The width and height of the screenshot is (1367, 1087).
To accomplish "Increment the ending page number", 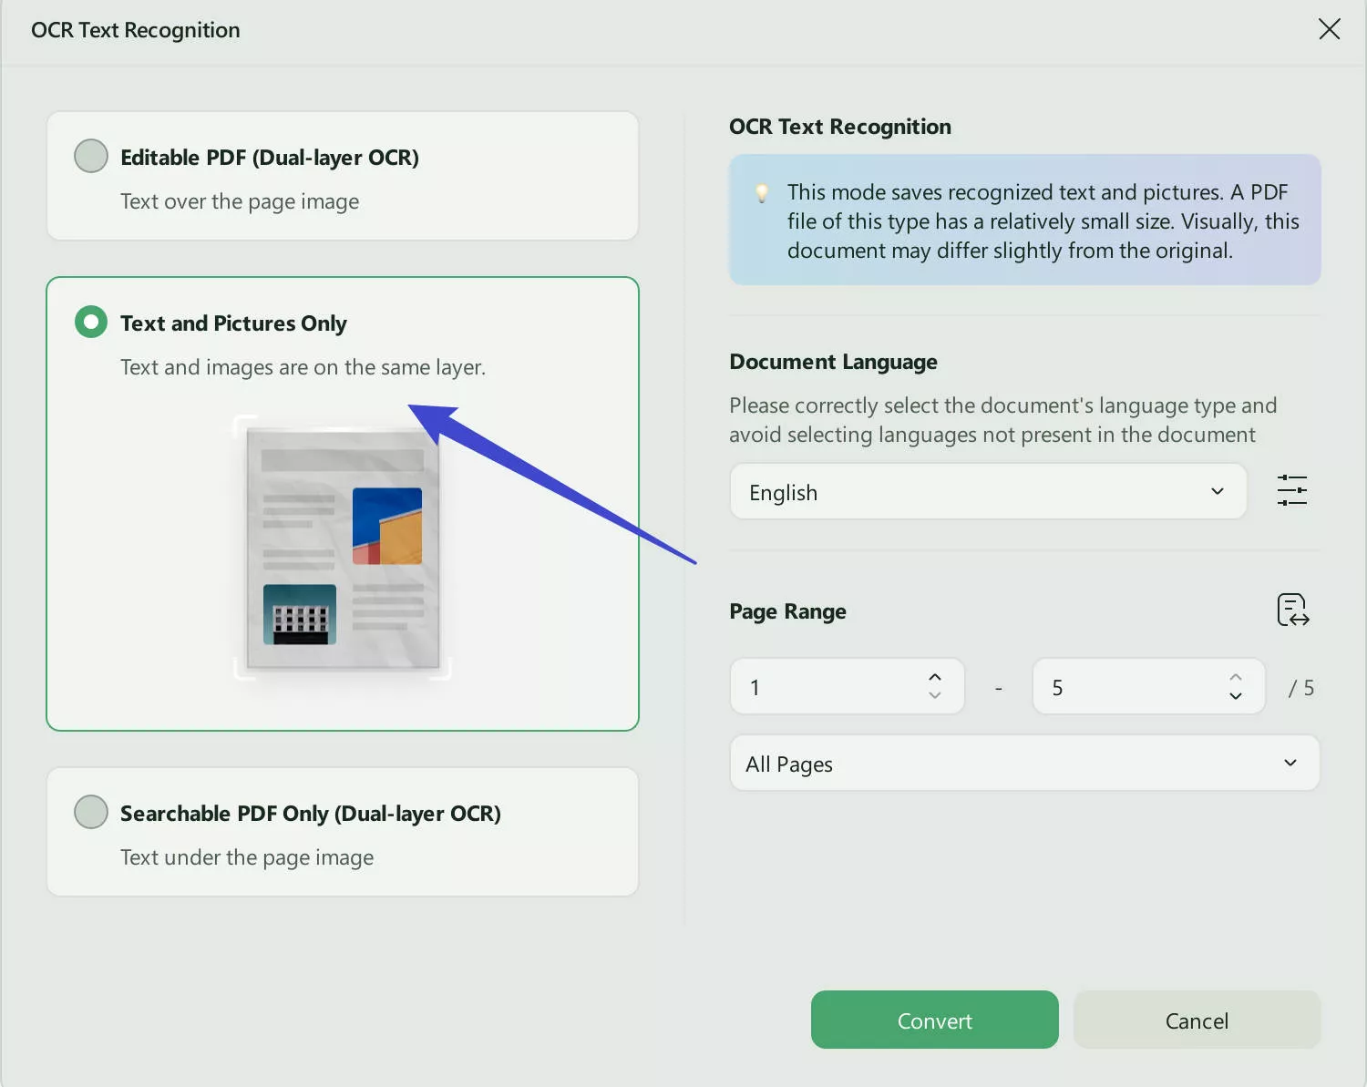I will click(1235, 676).
